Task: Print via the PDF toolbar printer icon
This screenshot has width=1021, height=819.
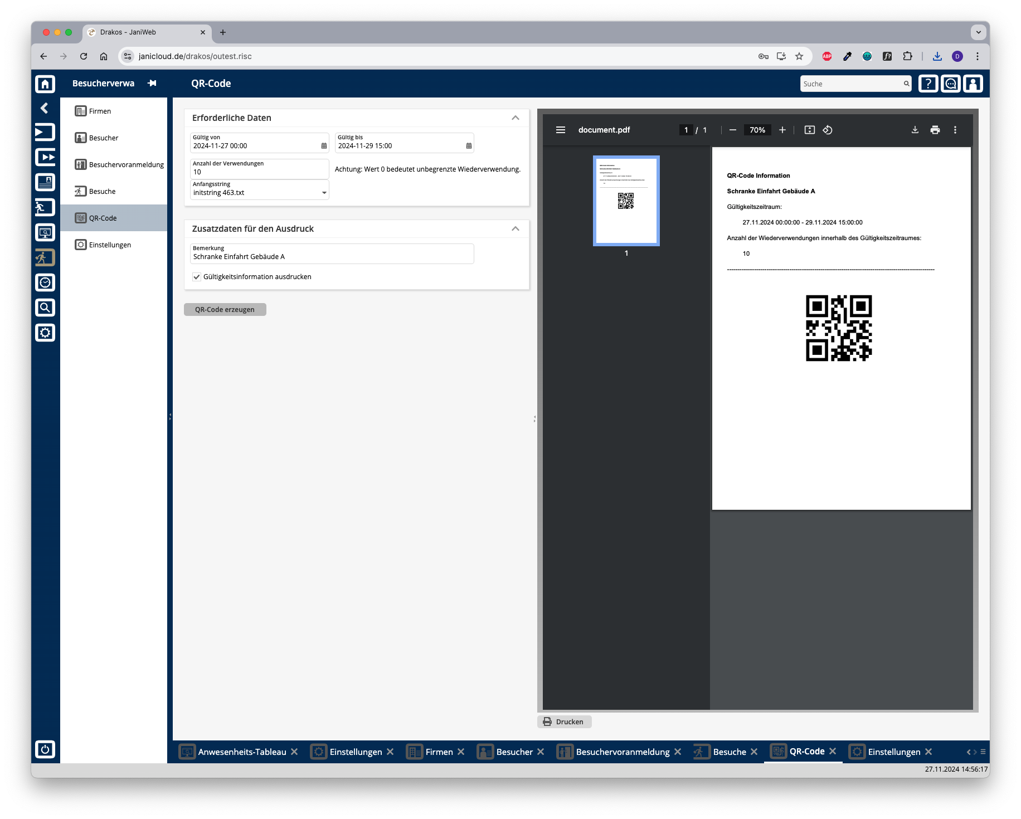Action: tap(935, 130)
